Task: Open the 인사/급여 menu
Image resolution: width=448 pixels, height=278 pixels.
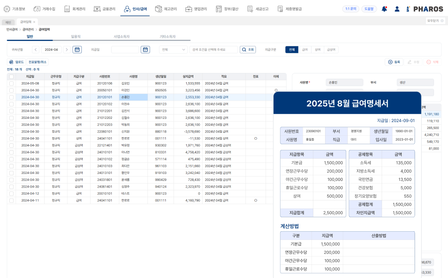Action: coord(135,9)
